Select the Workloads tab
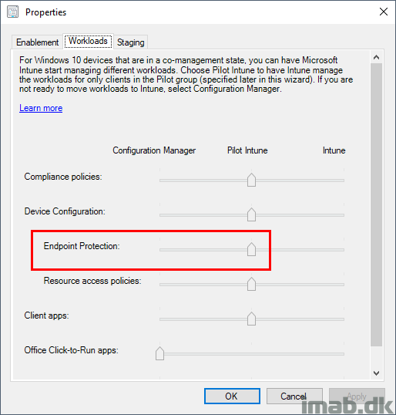 coord(88,41)
